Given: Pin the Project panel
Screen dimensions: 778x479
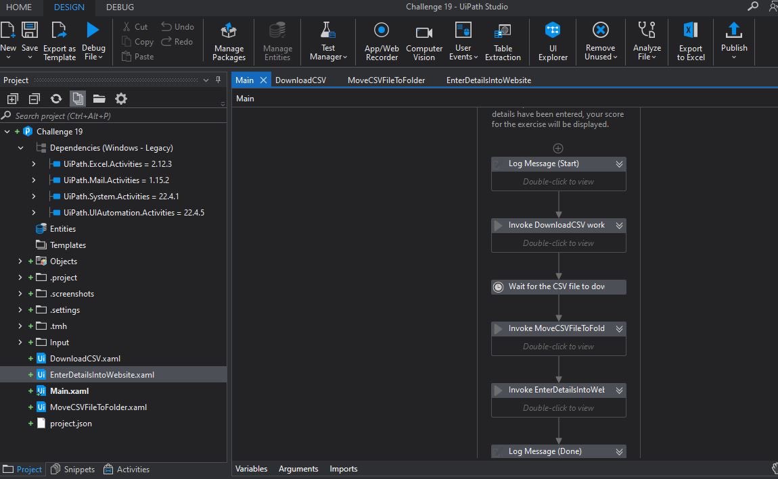Looking at the screenshot, I should click(219, 80).
